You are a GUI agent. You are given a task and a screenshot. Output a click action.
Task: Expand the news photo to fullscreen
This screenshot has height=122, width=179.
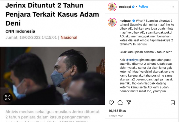[x=8, y=98]
